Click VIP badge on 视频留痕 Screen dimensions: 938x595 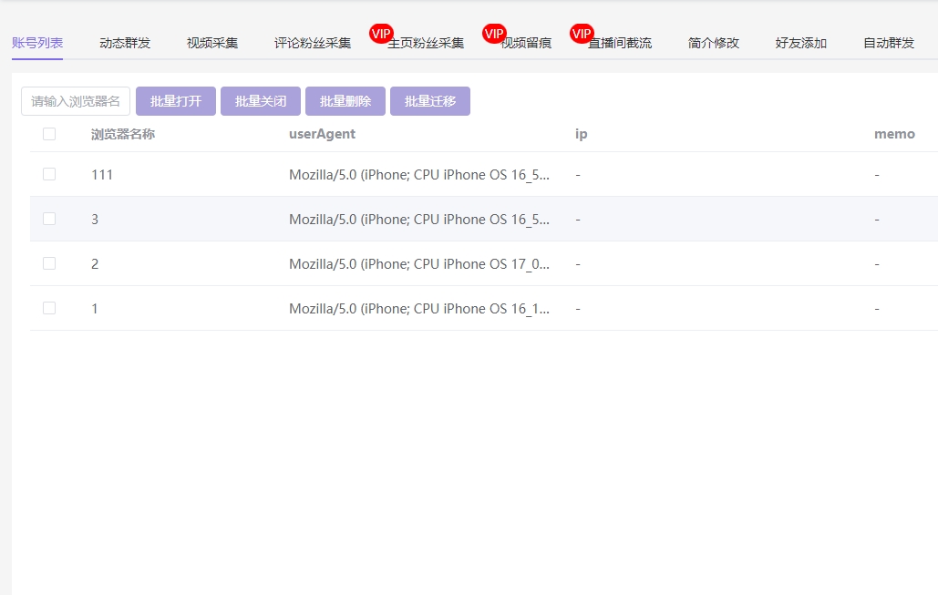pyautogui.click(x=494, y=34)
